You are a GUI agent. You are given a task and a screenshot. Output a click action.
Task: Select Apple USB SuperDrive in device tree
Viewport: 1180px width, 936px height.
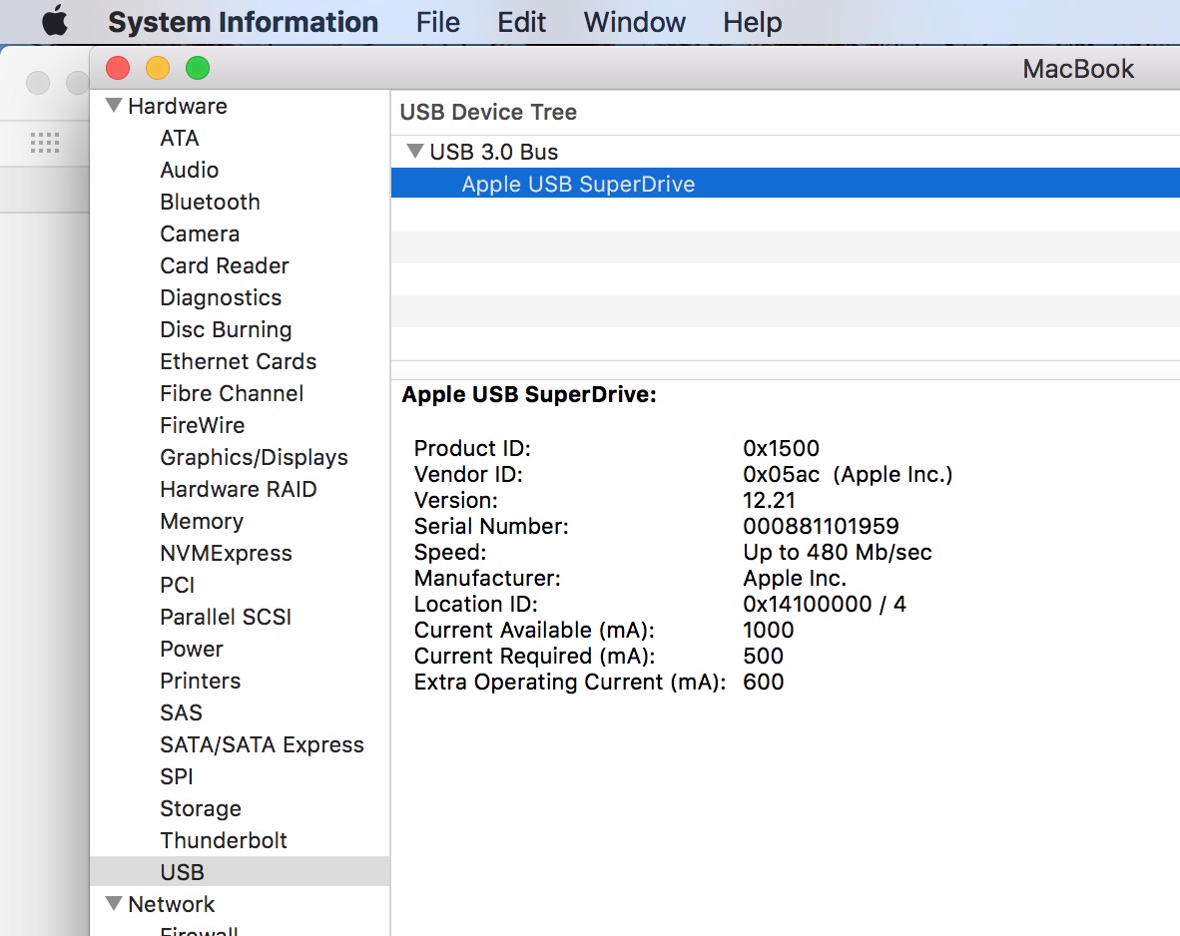click(x=578, y=184)
